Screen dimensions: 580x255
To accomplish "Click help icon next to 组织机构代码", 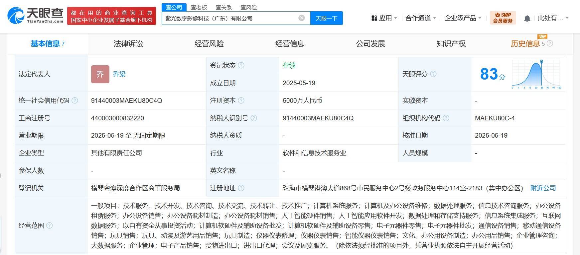I will coord(446,118).
